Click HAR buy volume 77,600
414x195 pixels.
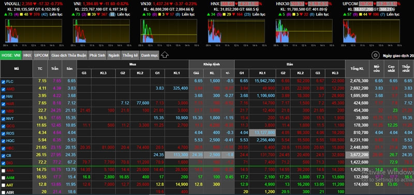143,103
